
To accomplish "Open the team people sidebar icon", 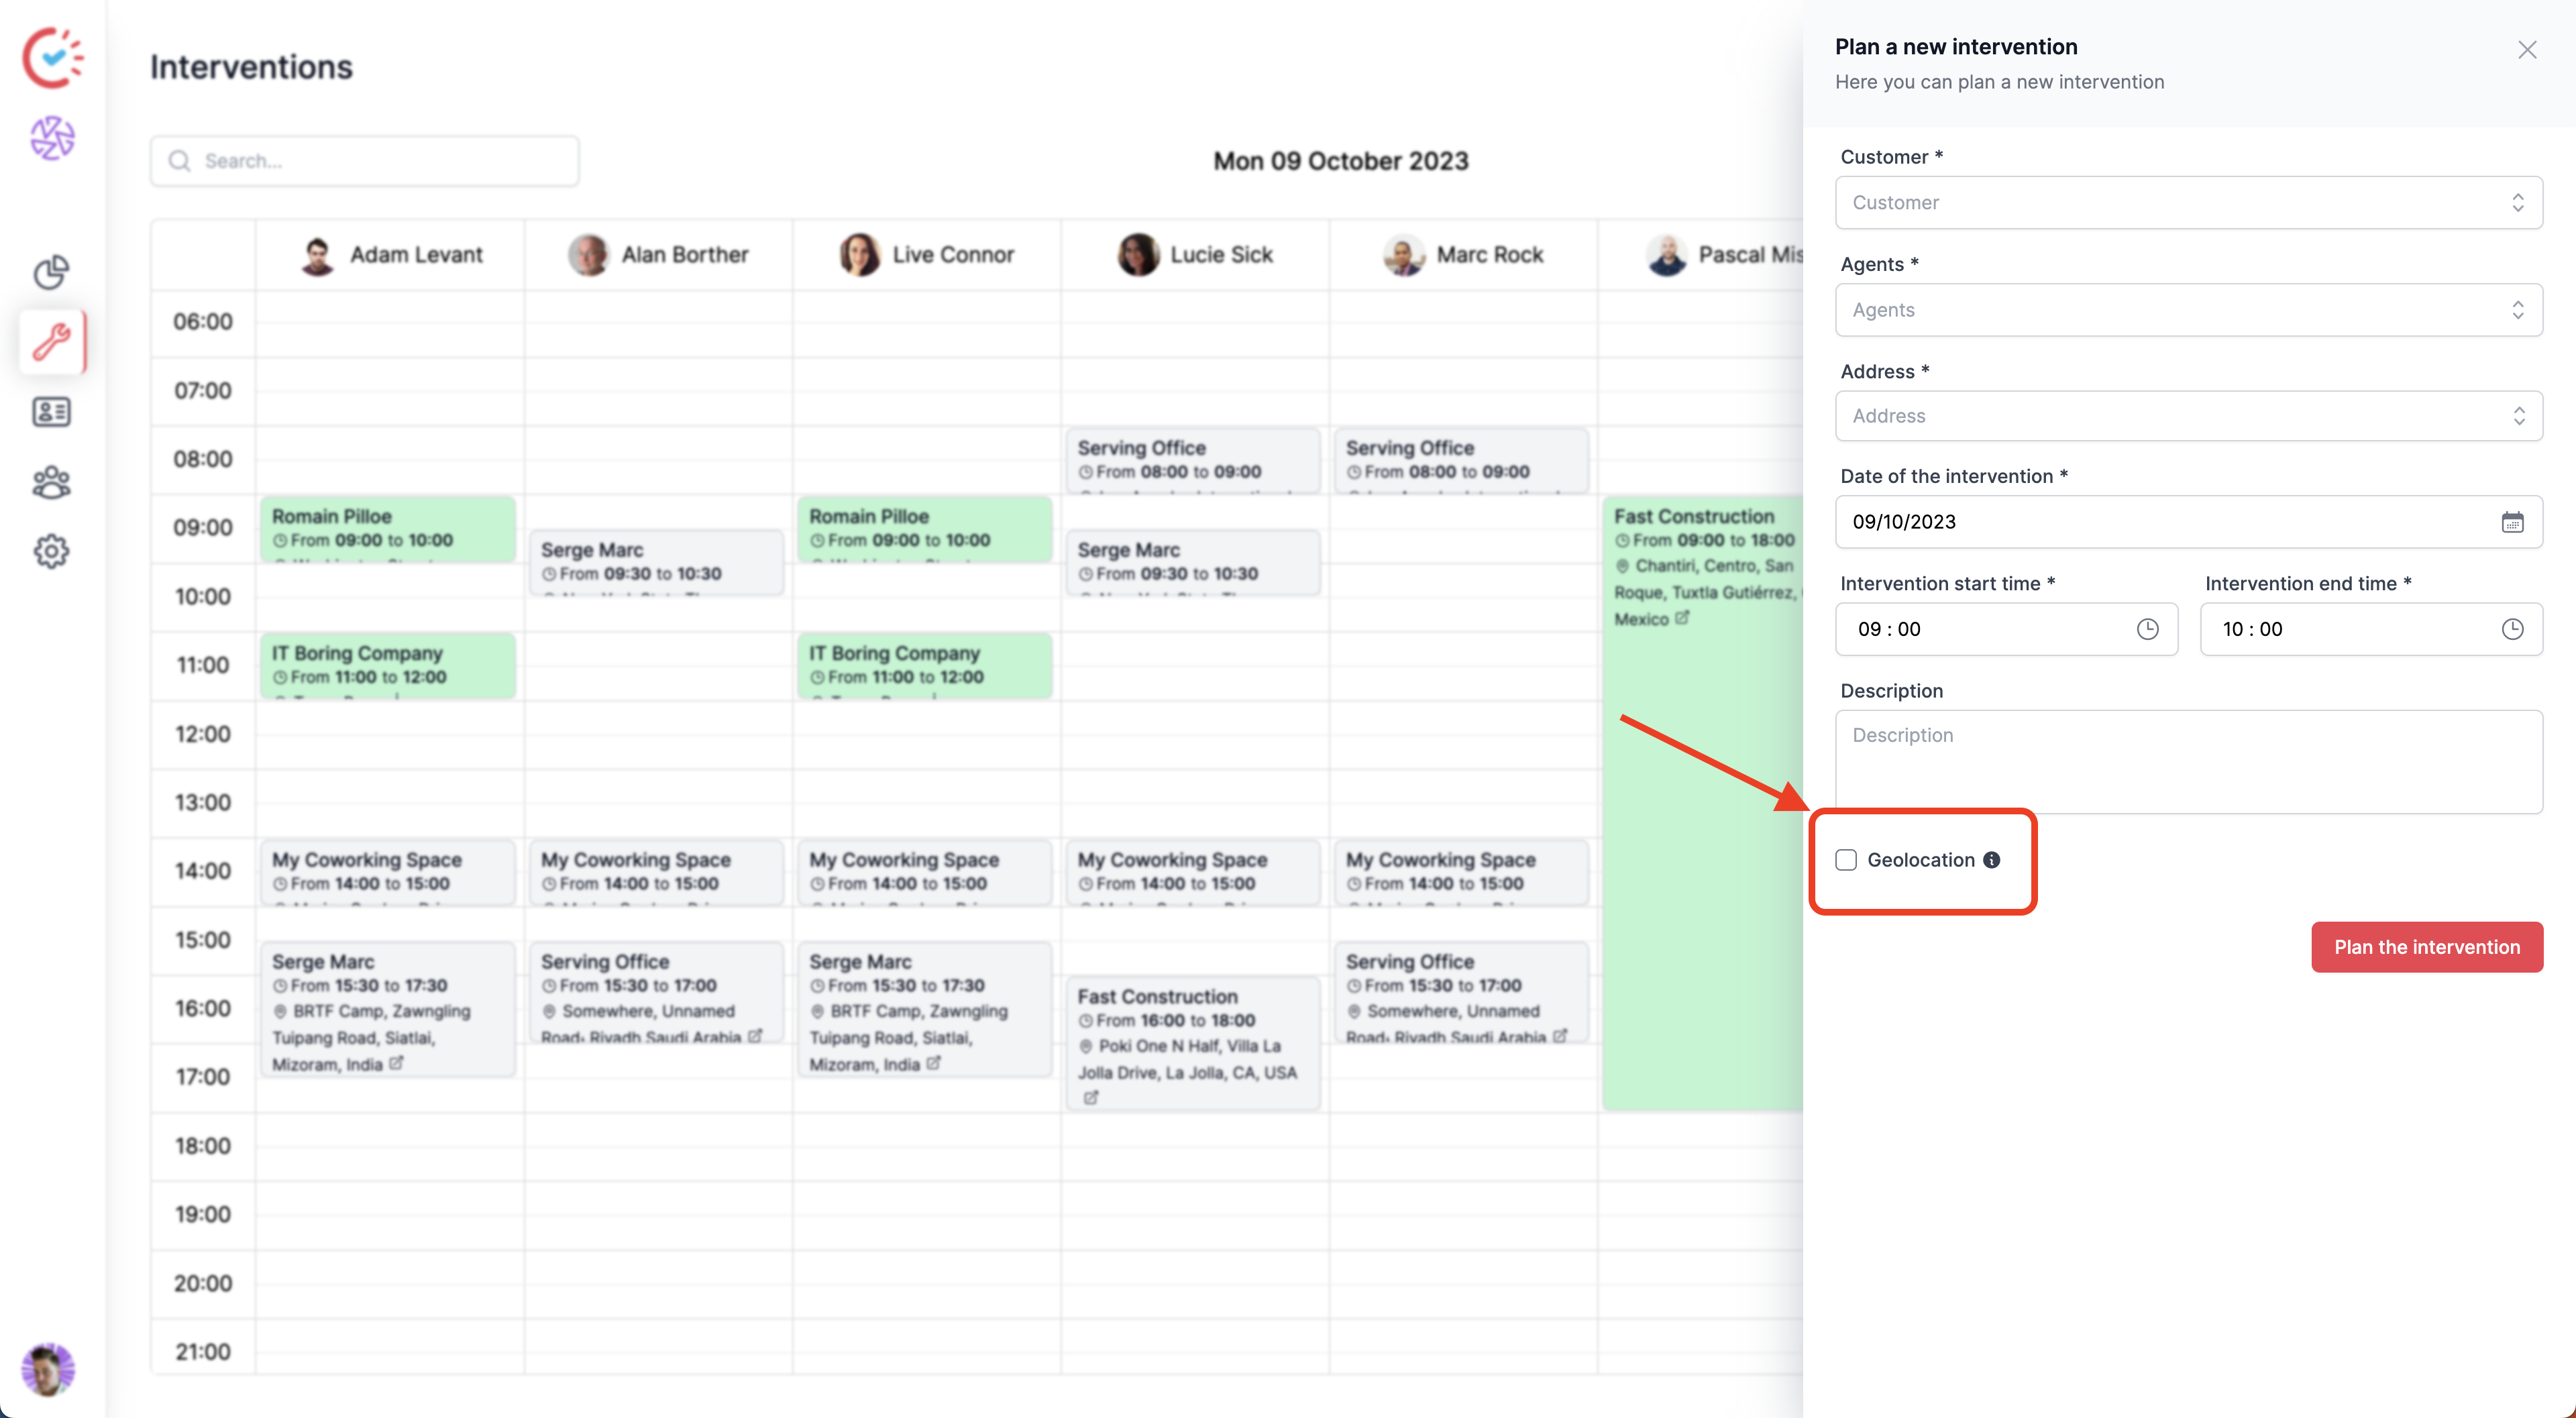I will pyautogui.click(x=51, y=482).
